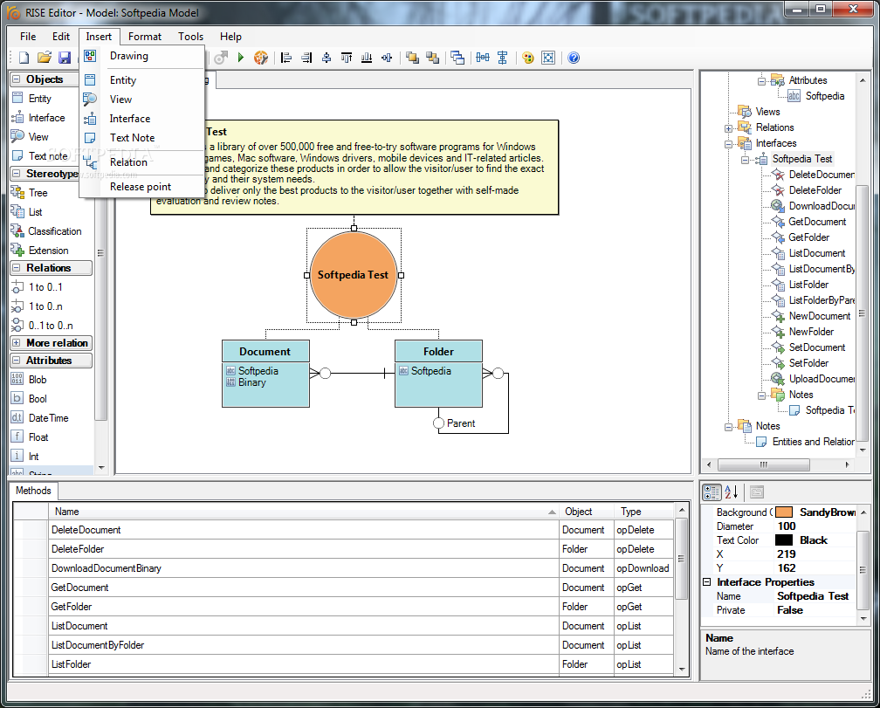Click the Bring to Front icon

tap(412, 58)
